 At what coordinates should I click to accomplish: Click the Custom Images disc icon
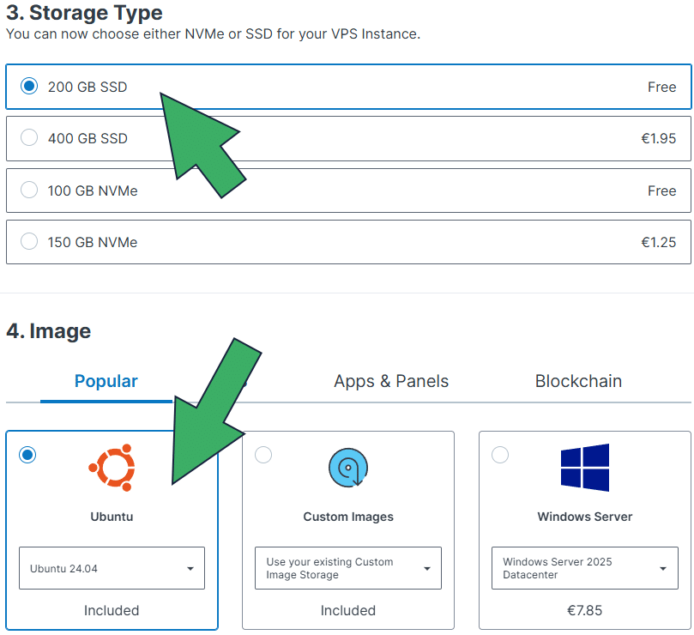click(347, 468)
